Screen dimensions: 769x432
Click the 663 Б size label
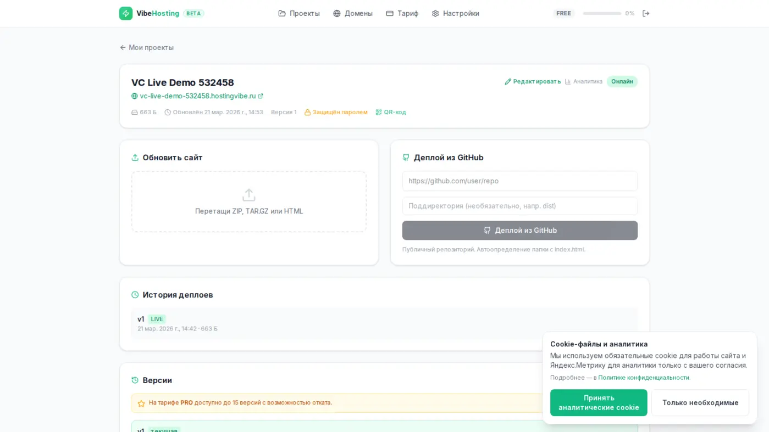pos(144,112)
